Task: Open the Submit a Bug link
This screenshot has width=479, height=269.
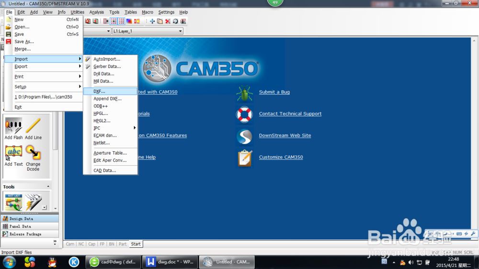Action: (274, 92)
